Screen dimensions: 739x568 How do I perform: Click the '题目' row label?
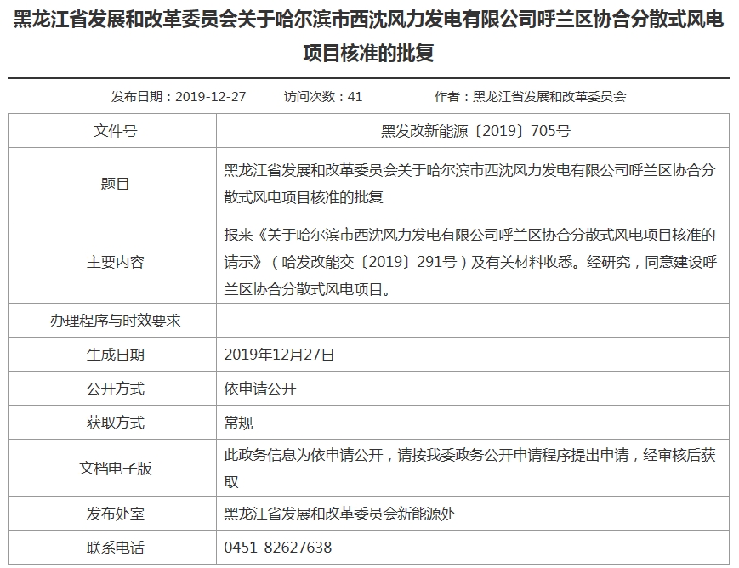click(115, 184)
